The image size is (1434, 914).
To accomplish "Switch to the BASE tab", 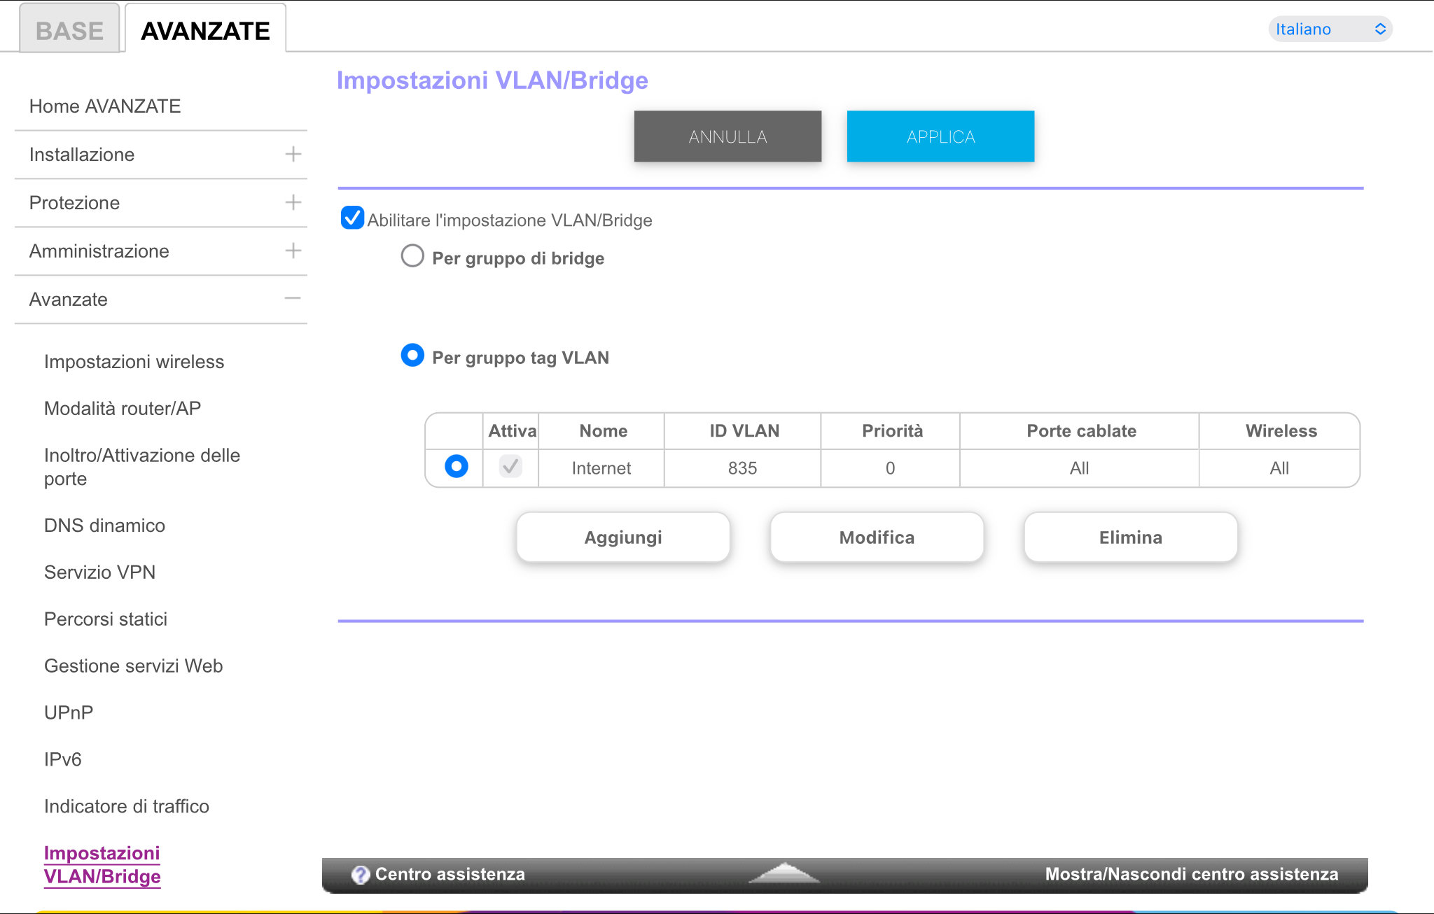I will click(x=69, y=30).
